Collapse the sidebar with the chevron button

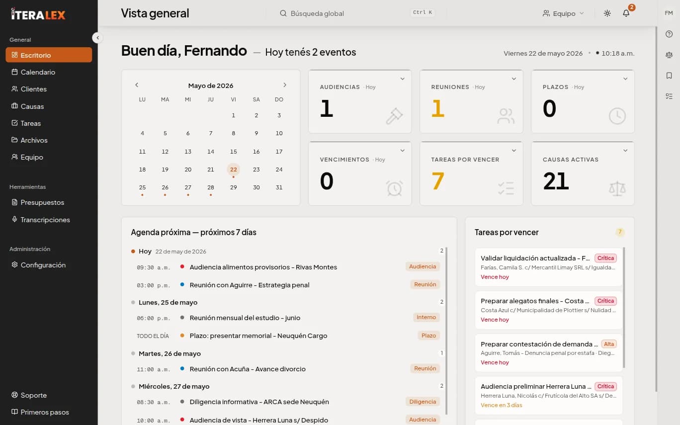[x=97, y=38]
